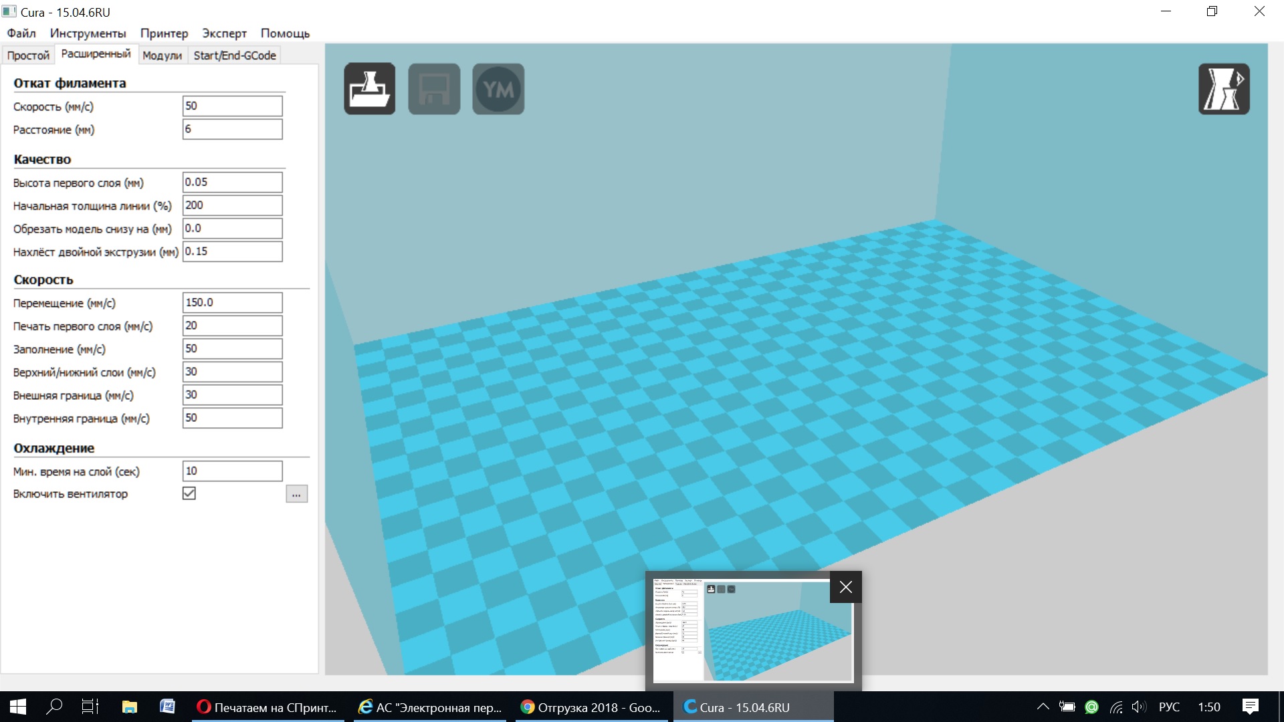The height and width of the screenshot is (722, 1284).
Task: Open Windows Start menu
Action: [x=18, y=707]
